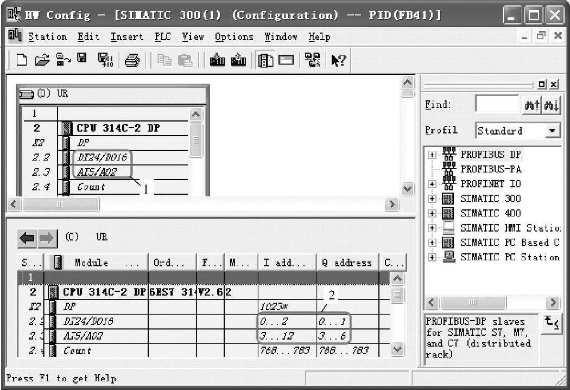The image size is (570, 390).
Task: Click the Open online station icon
Action: pyautogui.click(x=63, y=60)
